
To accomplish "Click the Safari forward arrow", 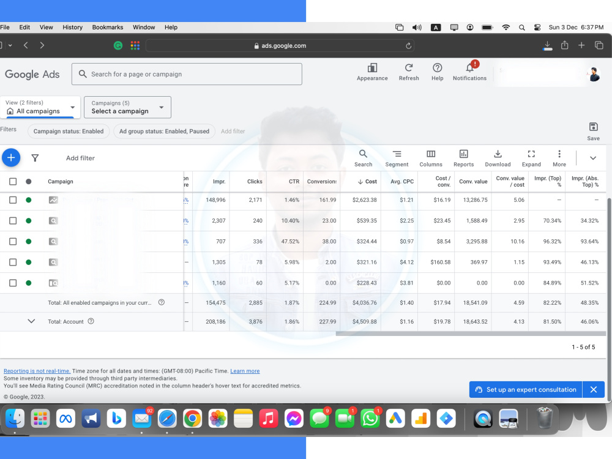I will [x=42, y=45].
